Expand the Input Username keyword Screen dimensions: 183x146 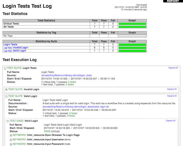[x=11, y=140]
